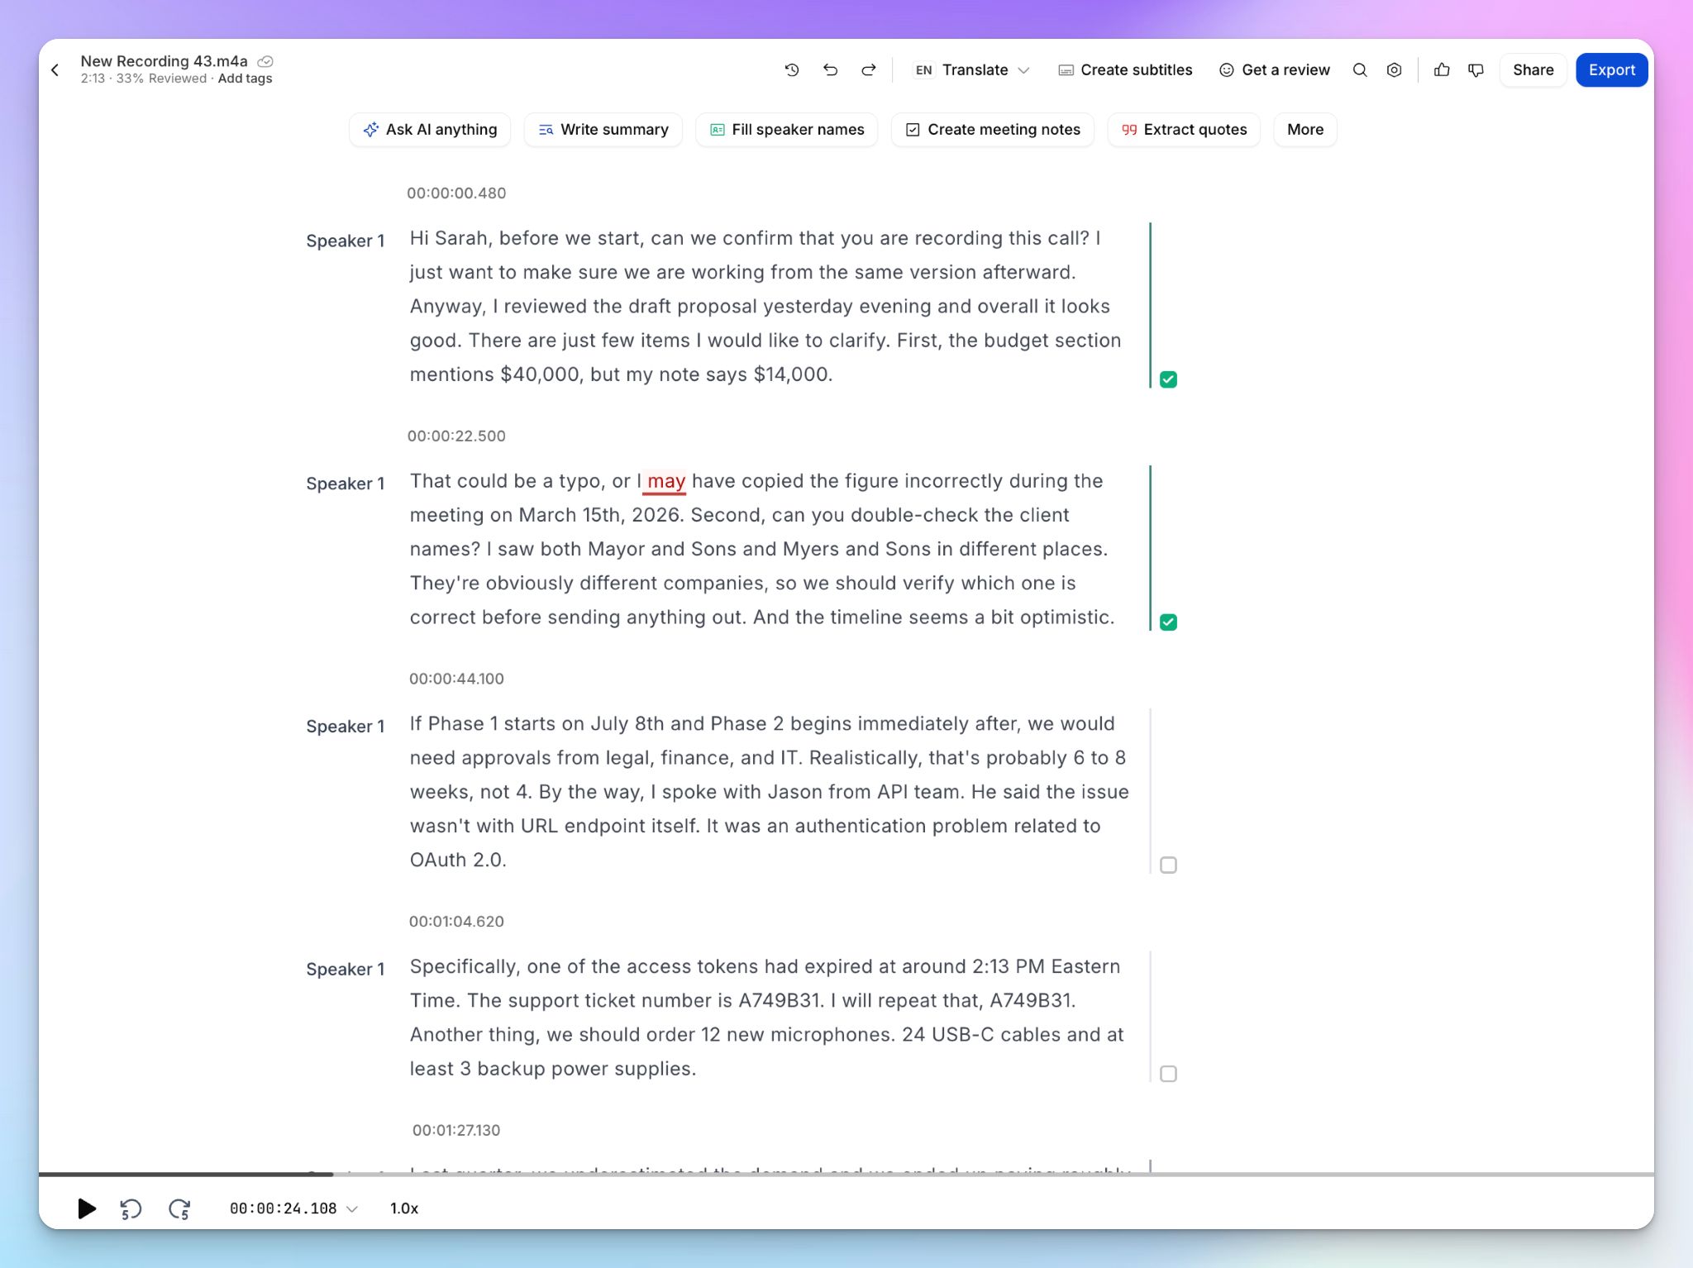Click the Add tags link
This screenshot has height=1268, width=1693.
[x=245, y=79]
